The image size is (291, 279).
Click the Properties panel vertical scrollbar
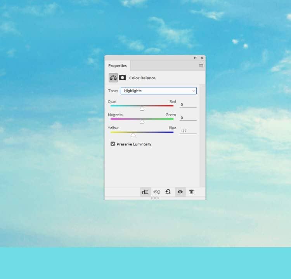coord(202,135)
